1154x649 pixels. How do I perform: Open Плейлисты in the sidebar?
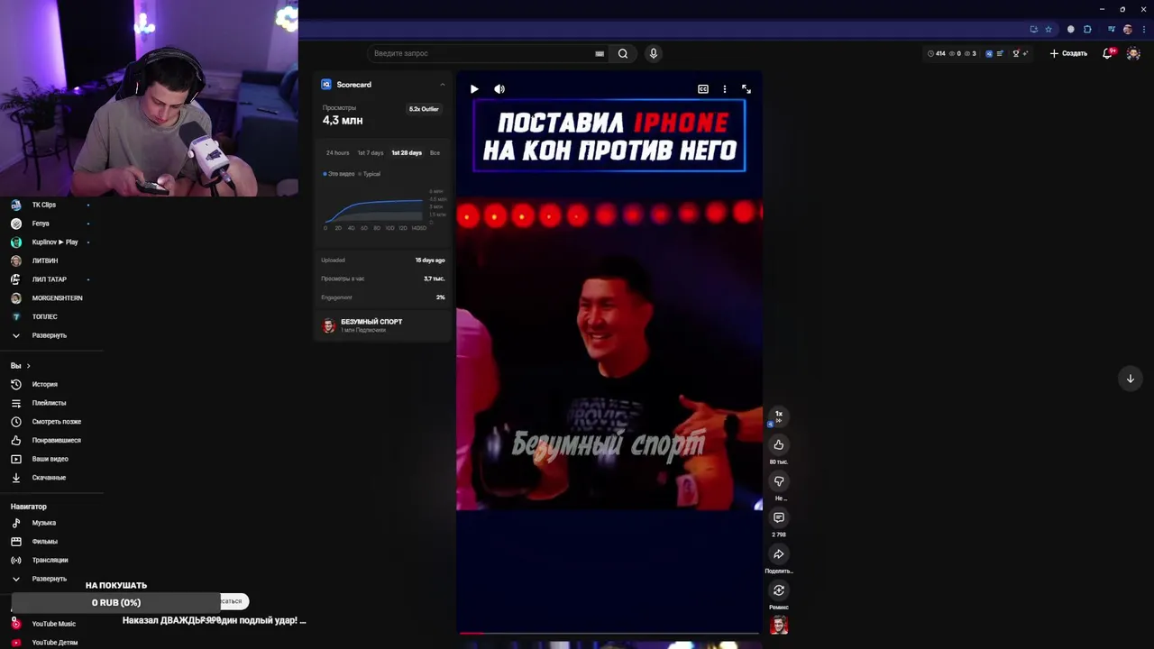tap(50, 403)
